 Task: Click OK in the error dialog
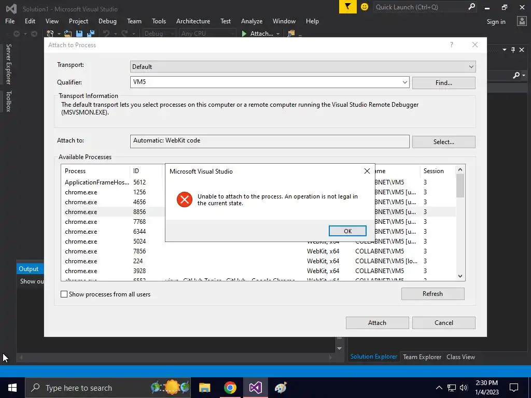click(347, 231)
